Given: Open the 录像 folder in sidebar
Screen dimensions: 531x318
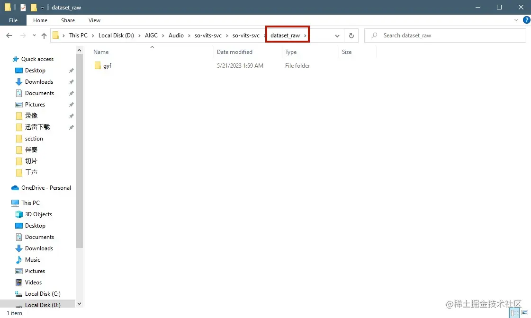Looking at the screenshot, I should pos(31,115).
